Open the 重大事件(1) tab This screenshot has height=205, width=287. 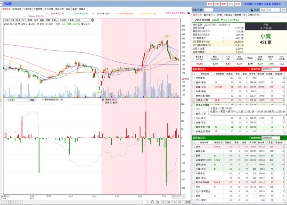(209, 15)
